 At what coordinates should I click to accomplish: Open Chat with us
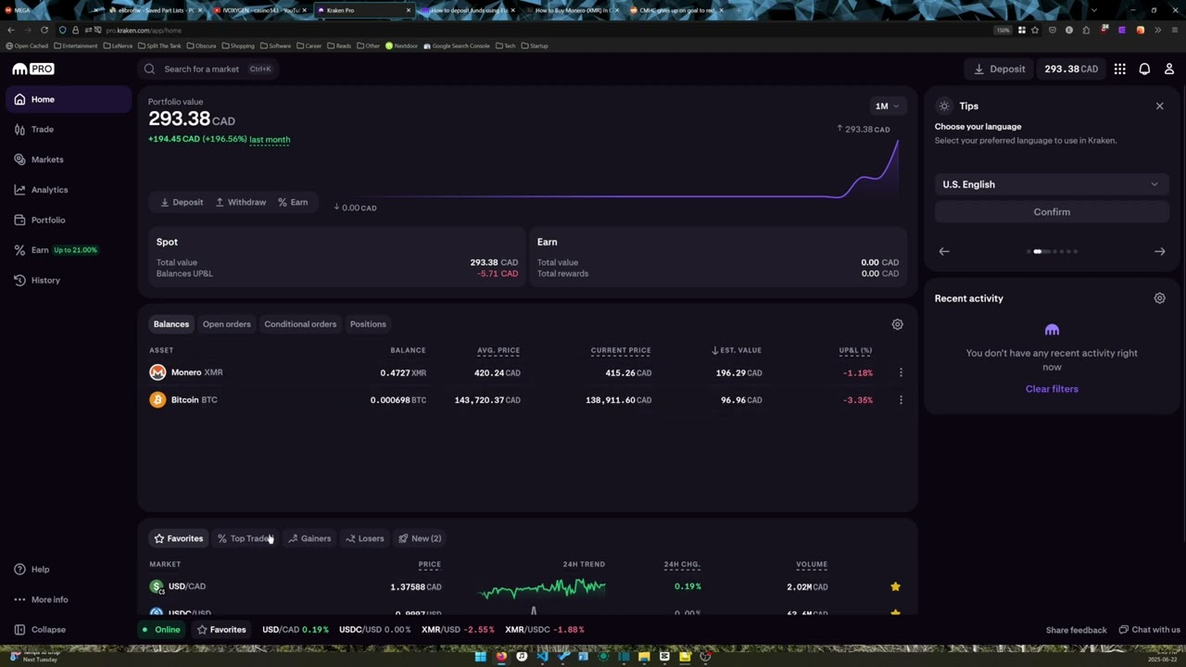coord(1149,630)
